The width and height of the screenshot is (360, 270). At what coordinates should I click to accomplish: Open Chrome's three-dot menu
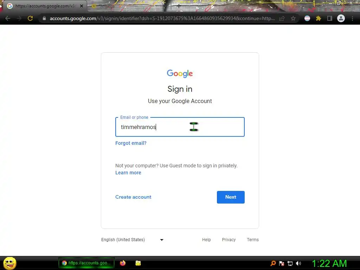point(352,18)
